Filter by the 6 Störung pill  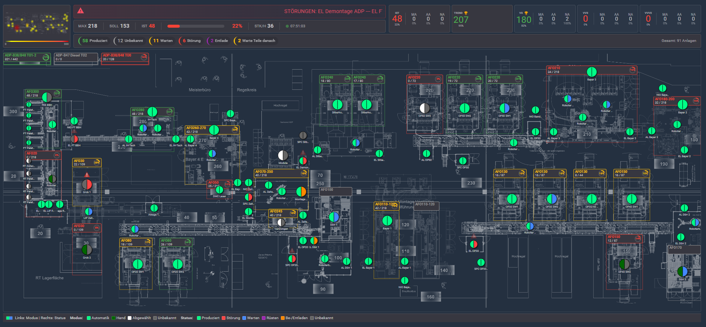191,40
